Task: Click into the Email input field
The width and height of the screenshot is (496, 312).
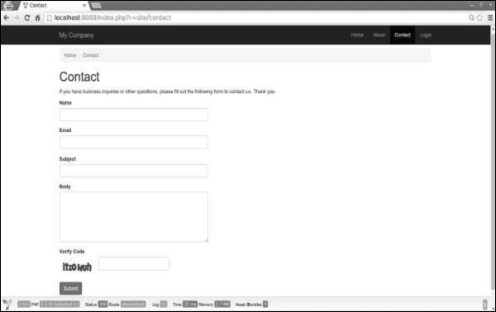Action: click(x=133, y=142)
